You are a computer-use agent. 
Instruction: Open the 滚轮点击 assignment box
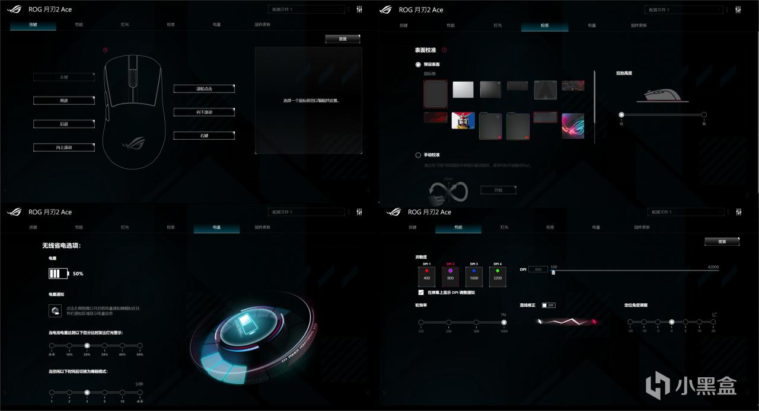(x=204, y=89)
